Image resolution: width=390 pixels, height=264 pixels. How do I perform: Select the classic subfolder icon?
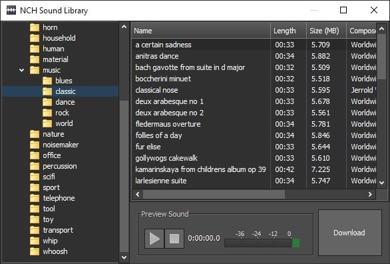47,91
